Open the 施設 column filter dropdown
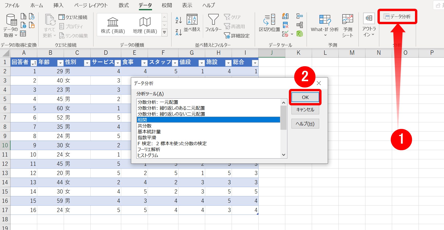This screenshot has width=444, height=230. point(228,63)
